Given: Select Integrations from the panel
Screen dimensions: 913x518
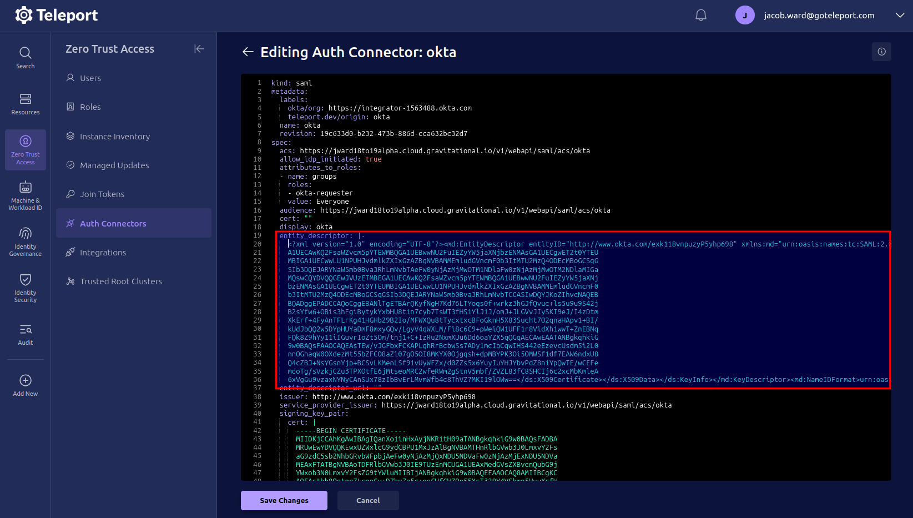Looking at the screenshot, I should (x=103, y=252).
